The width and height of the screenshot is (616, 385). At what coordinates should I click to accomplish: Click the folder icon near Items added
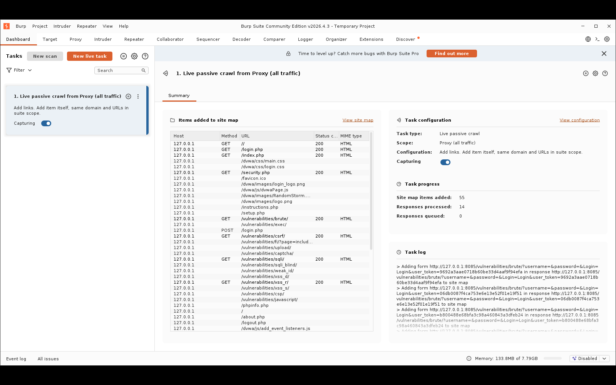[172, 120]
